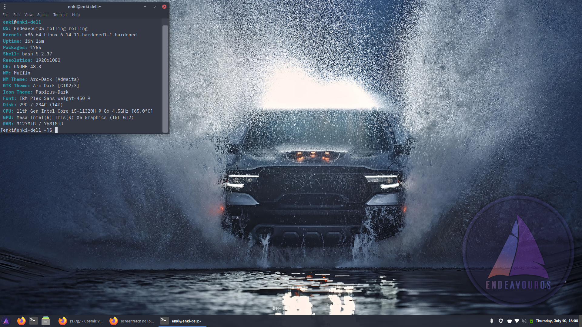Open the terminal View menu
The width and height of the screenshot is (582, 327).
tap(28, 15)
